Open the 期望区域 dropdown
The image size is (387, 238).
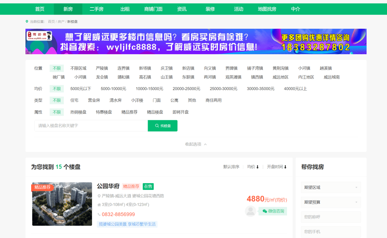(331, 187)
